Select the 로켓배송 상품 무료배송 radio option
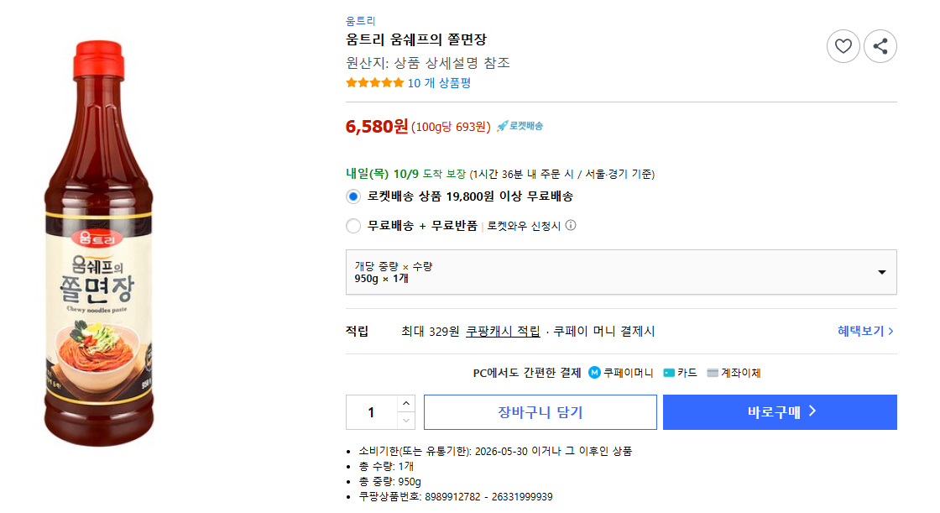 (x=353, y=196)
